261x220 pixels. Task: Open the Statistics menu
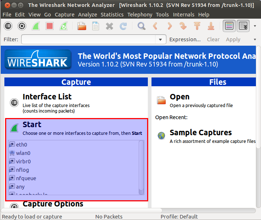click(112, 15)
